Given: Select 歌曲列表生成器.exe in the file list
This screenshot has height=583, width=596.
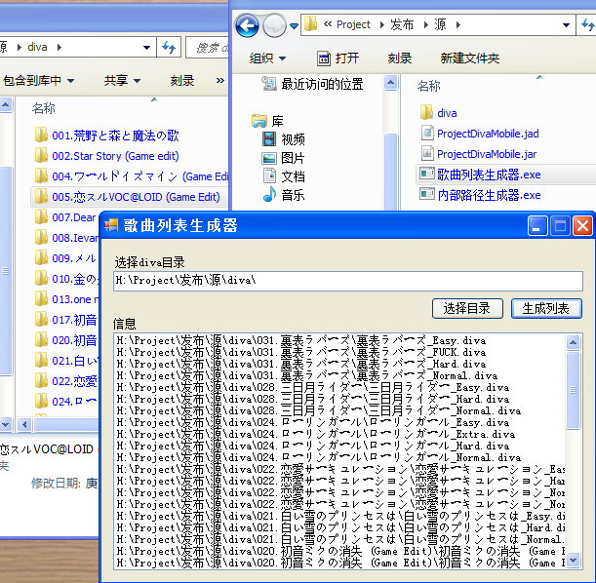Looking at the screenshot, I should coord(480,175).
